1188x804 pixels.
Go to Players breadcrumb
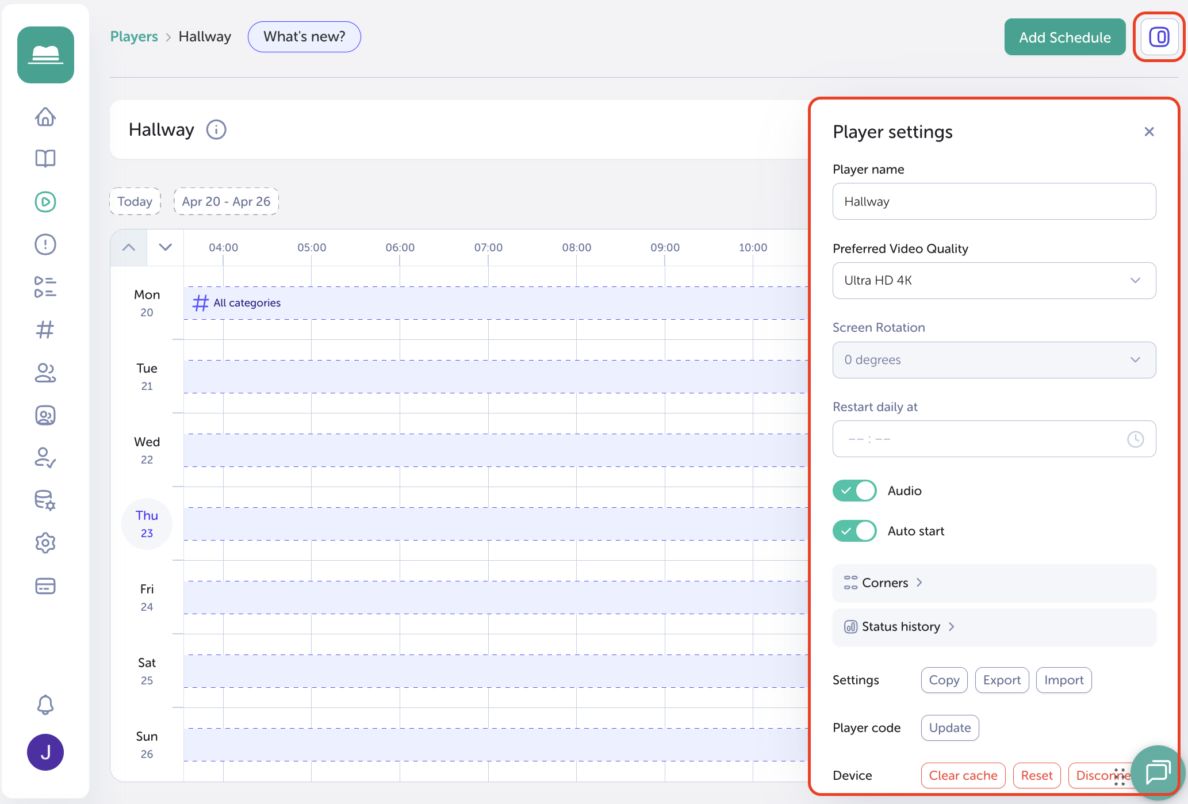134,37
